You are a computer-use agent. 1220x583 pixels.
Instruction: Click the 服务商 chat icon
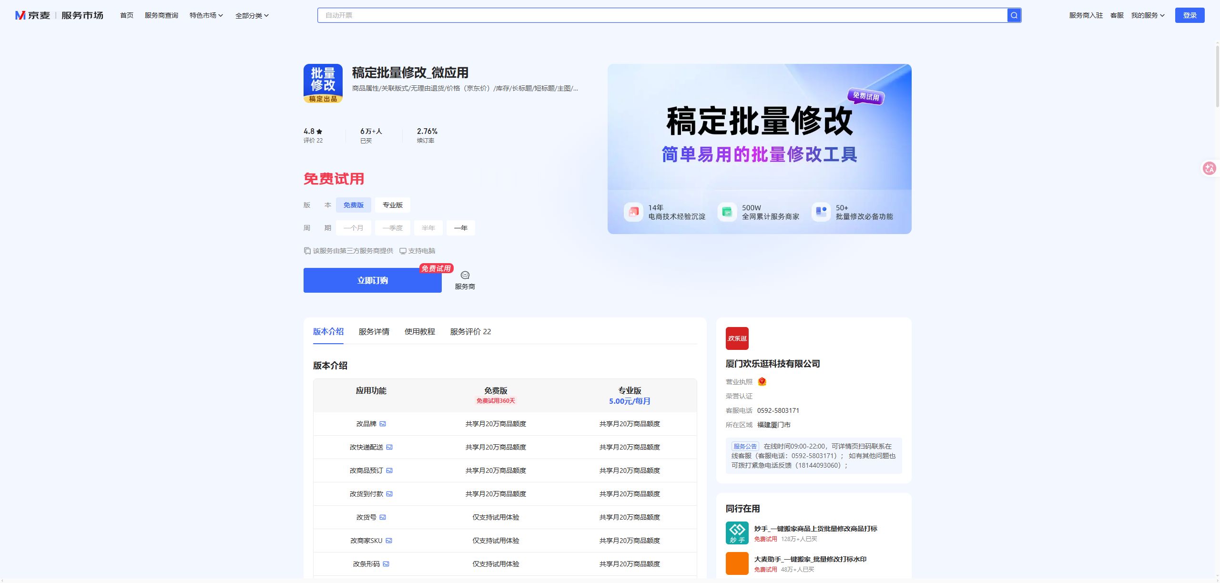click(465, 275)
